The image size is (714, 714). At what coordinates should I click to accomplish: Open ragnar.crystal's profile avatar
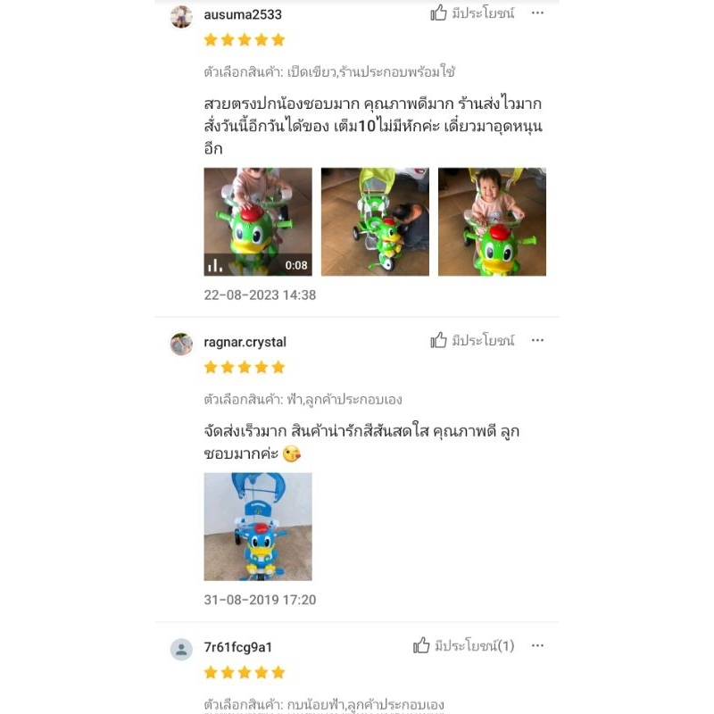pos(181,344)
